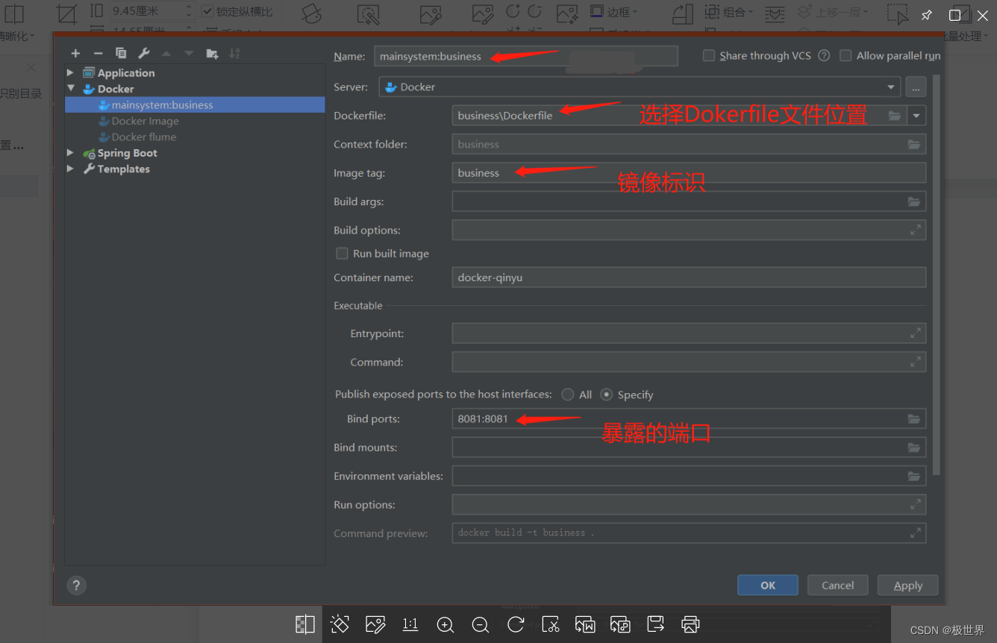
Task: Click the OK button
Action: (768, 586)
